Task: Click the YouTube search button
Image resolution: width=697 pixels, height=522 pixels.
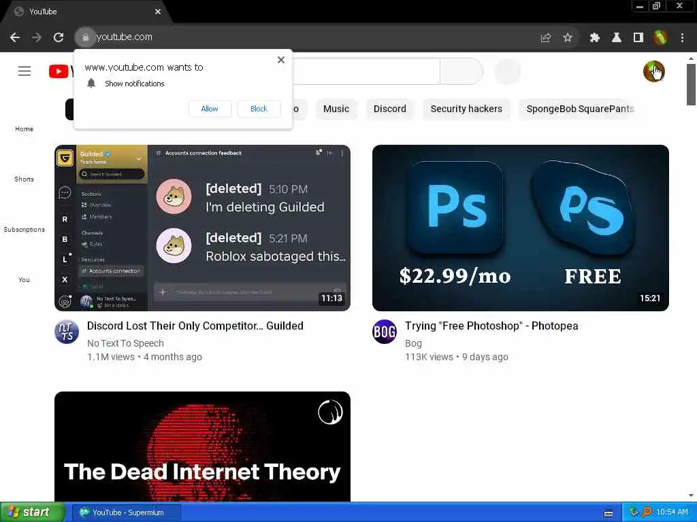Action: pyautogui.click(x=461, y=71)
